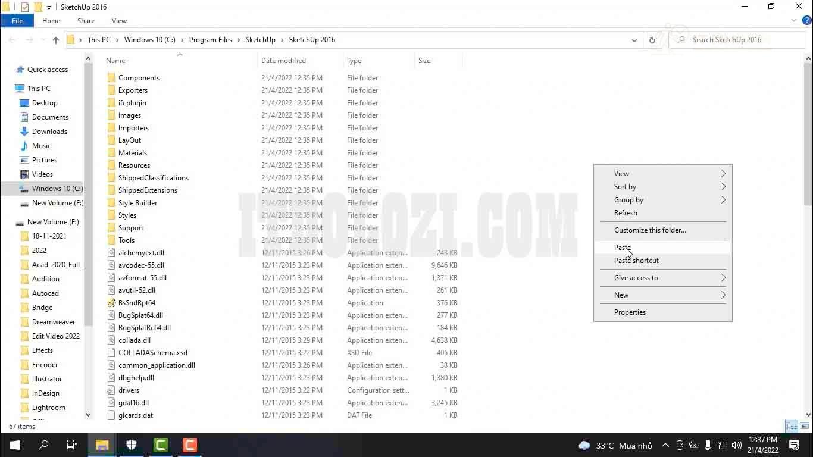Open the BsSndRpt64 application icon
813x457 pixels.
(x=111, y=303)
